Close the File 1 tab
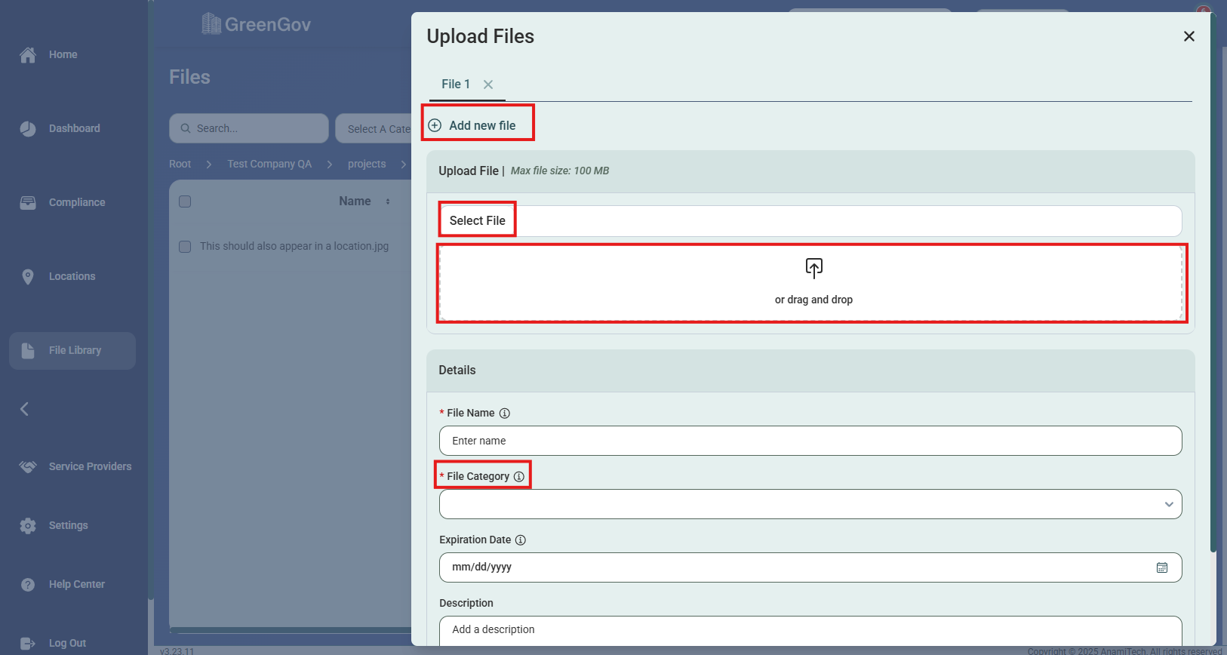 coord(488,85)
